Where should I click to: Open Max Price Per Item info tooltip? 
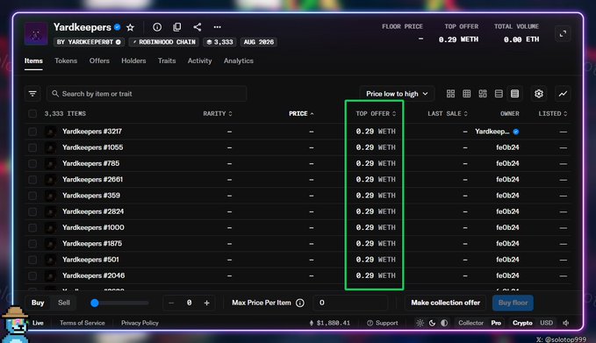300,303
